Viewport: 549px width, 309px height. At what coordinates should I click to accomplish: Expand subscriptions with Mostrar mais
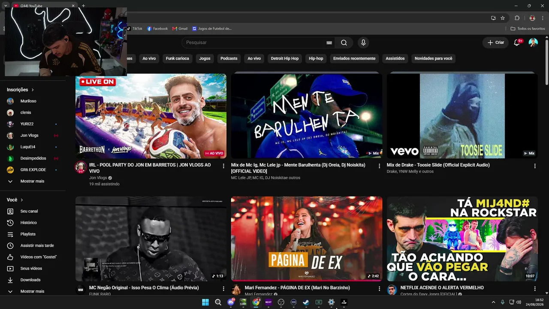point(33,181)
